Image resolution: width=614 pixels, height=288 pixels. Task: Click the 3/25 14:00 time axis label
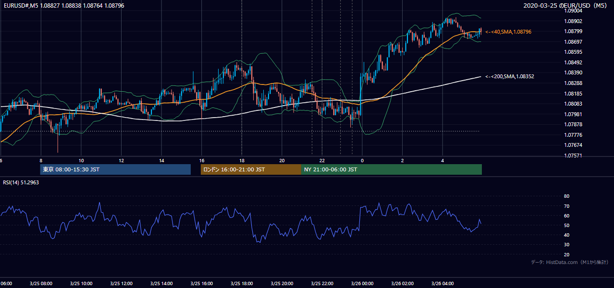click(161, 283)
